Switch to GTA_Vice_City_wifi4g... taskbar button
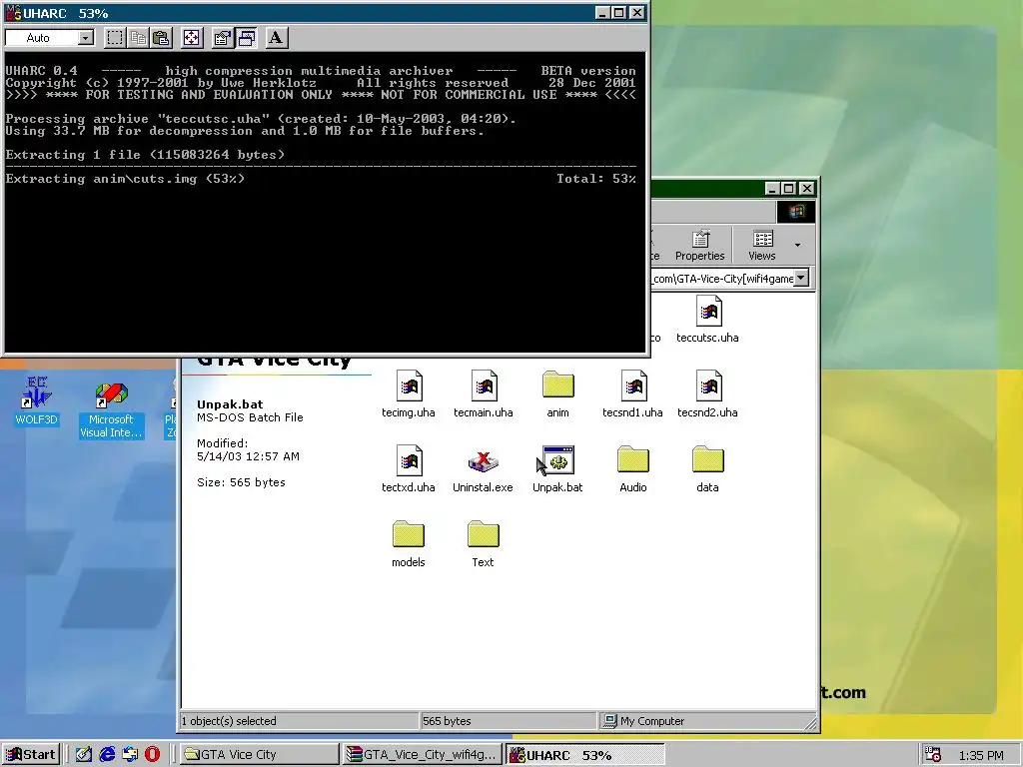This screenshot has height=767, width=1023. click(x=423, y=755)
